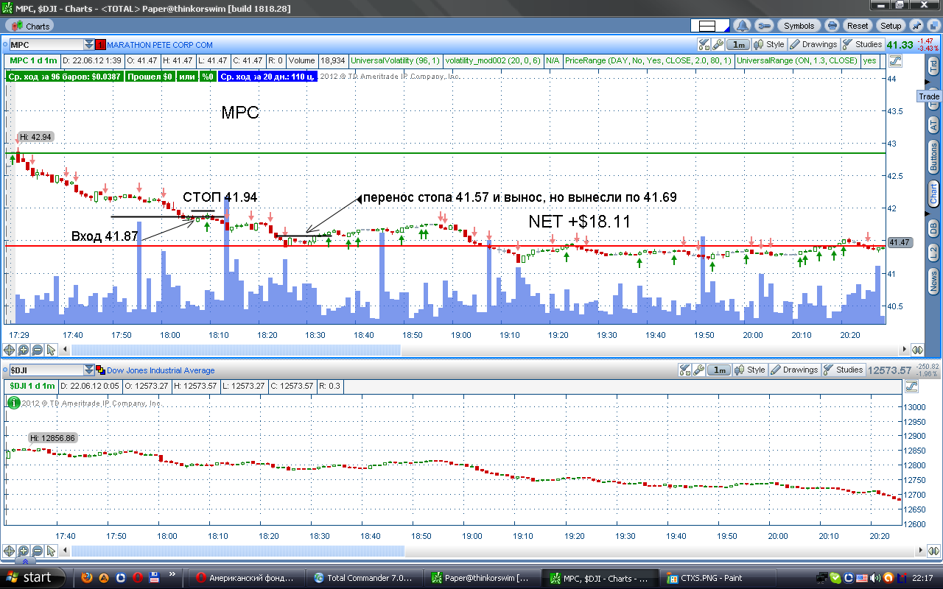Screen dimensions: 943x589
Task: Expand the $DJI symbol dropdown arrow
Action: point(89,370)
